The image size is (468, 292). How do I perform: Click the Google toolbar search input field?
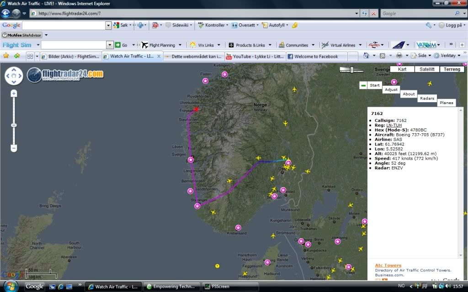[x=64, y=26]
